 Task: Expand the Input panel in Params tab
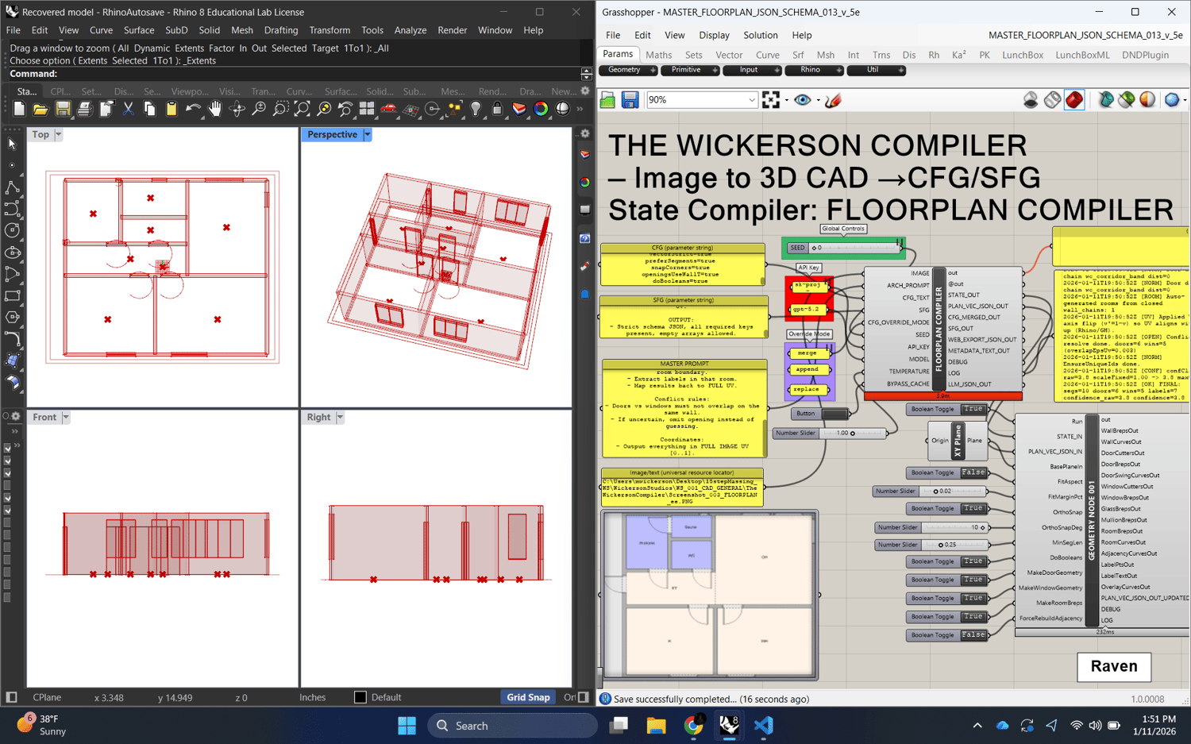click(x=752, y=70)
